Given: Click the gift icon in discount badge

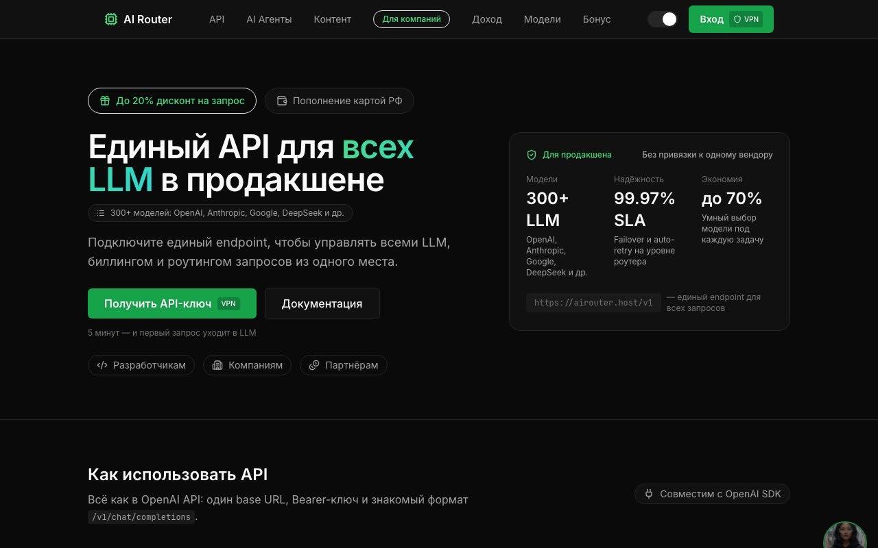Looking at the screenshot, I should [105, 101].
